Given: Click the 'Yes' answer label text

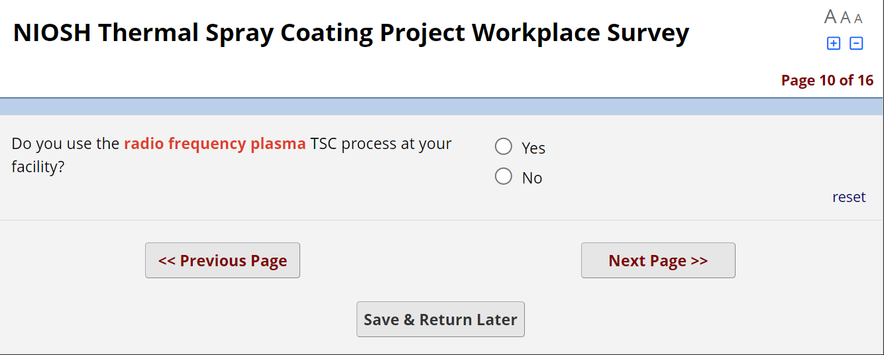Looking at the screenshot, I should pyautogui.click(x=533, y=148).
